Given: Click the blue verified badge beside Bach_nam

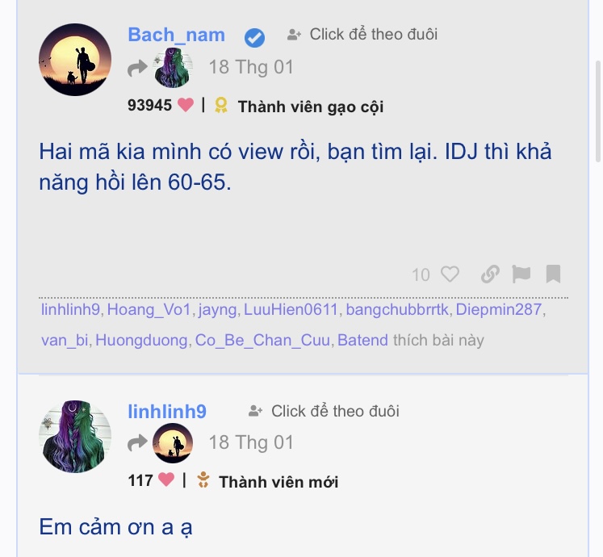Looking at the screenshot, I should pos(254,38).
